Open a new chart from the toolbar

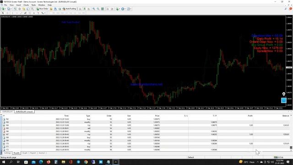click(3, 9)
